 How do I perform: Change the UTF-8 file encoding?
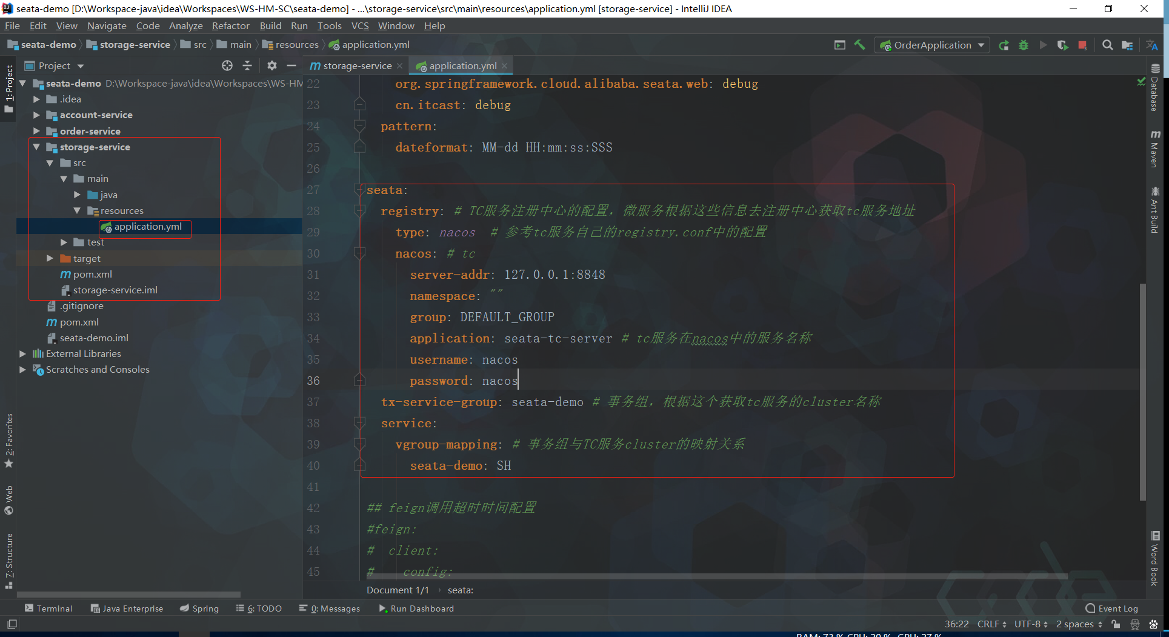tap(1031, 624)
